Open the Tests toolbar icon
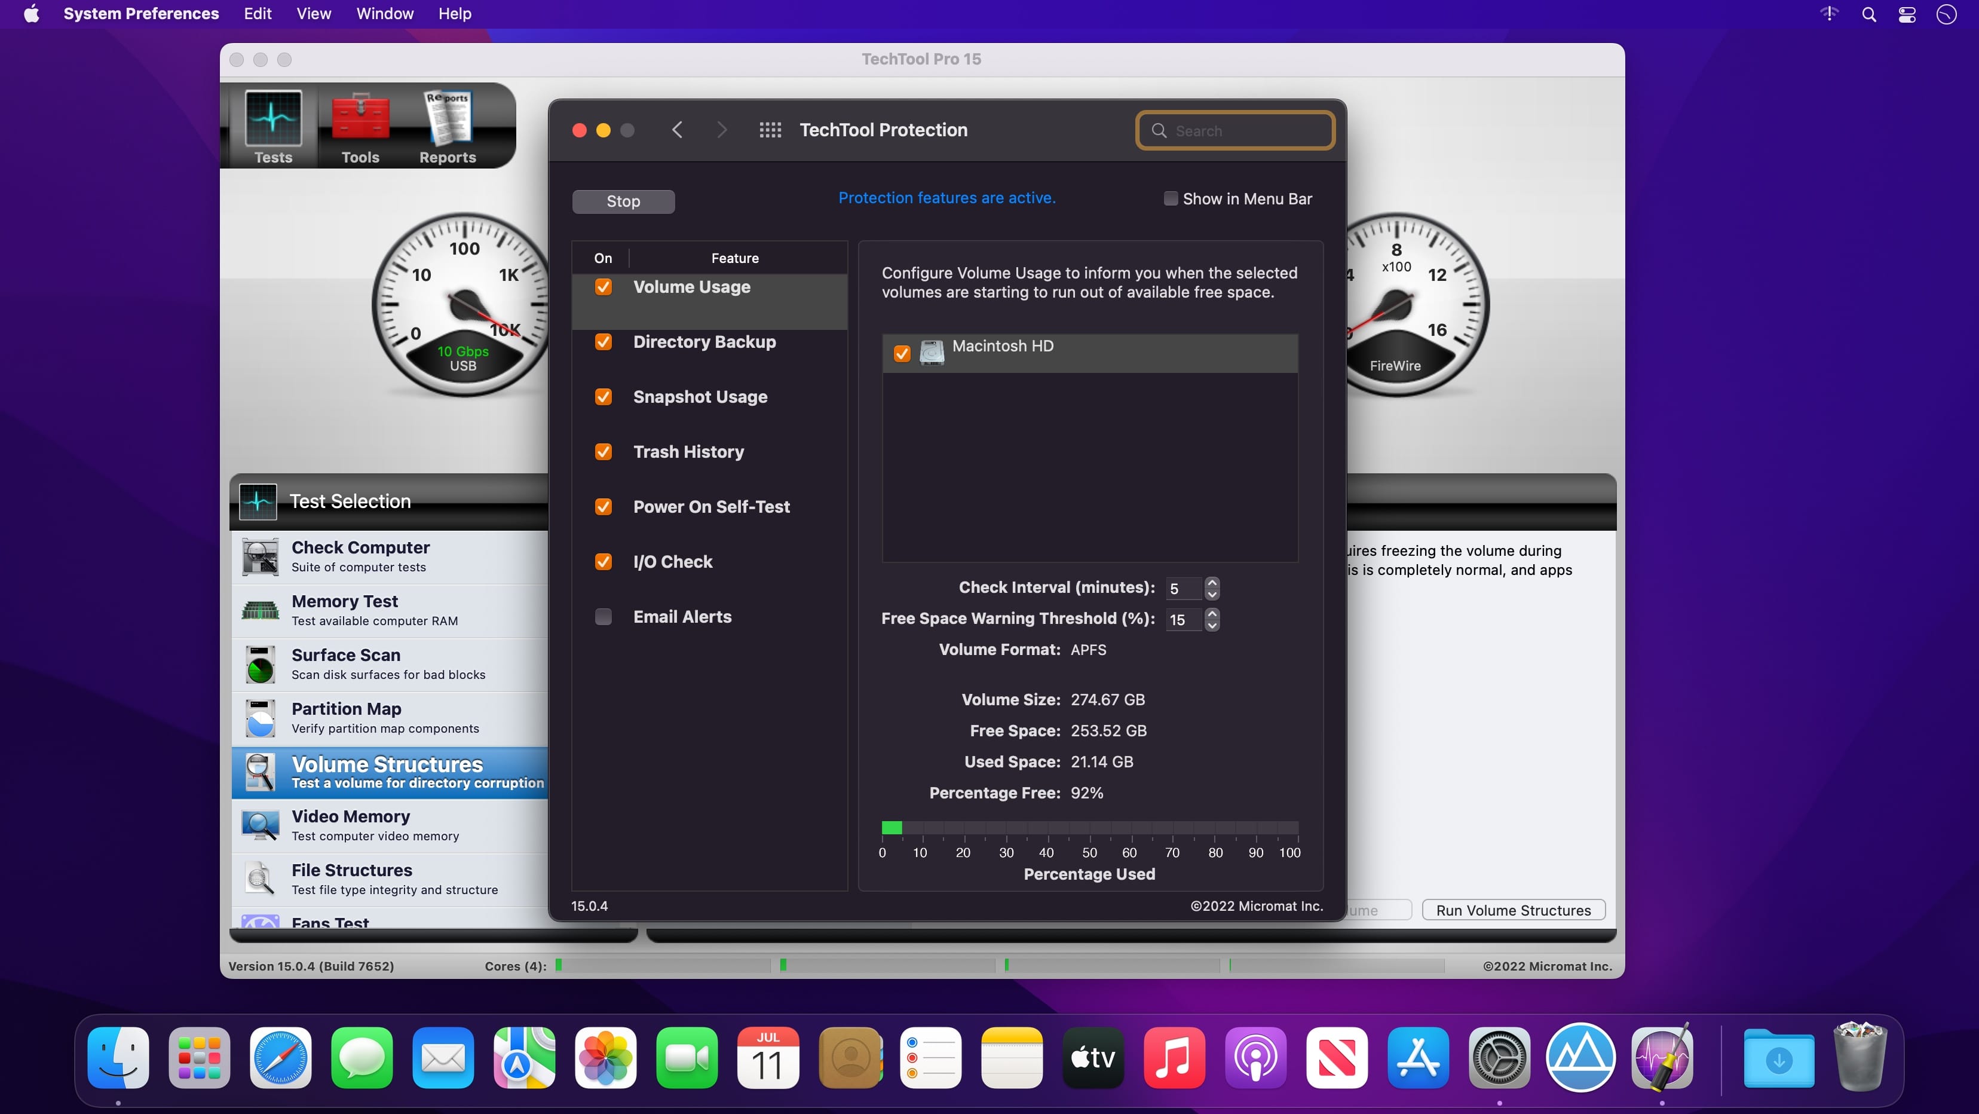Screen dimensions: 1979x1114 point(272,119)
